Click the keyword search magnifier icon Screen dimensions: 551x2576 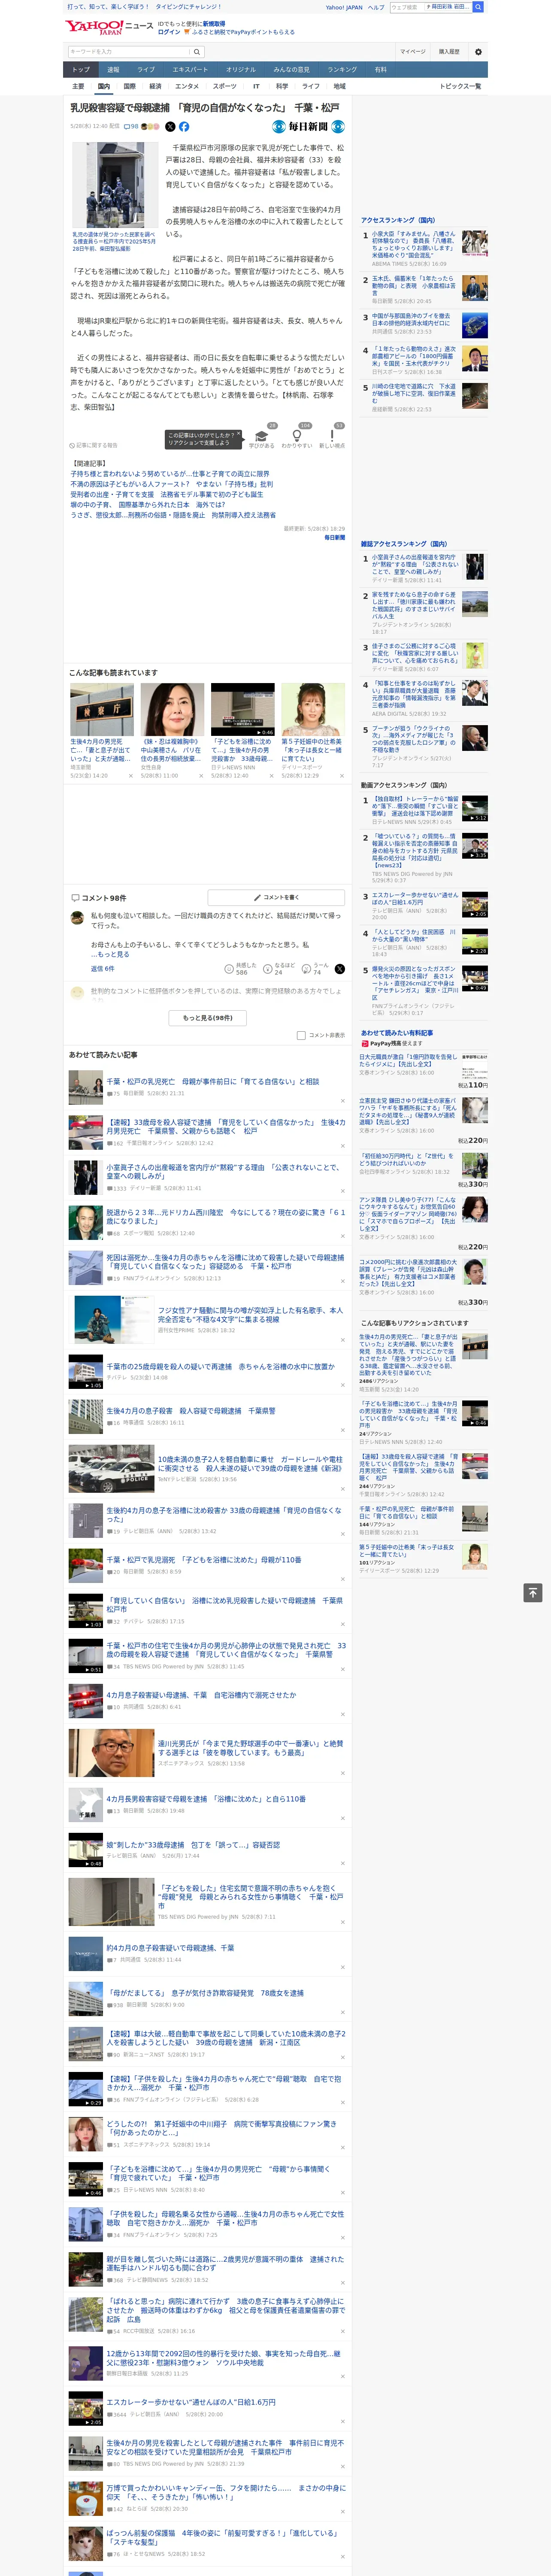[x=198, y=51]
